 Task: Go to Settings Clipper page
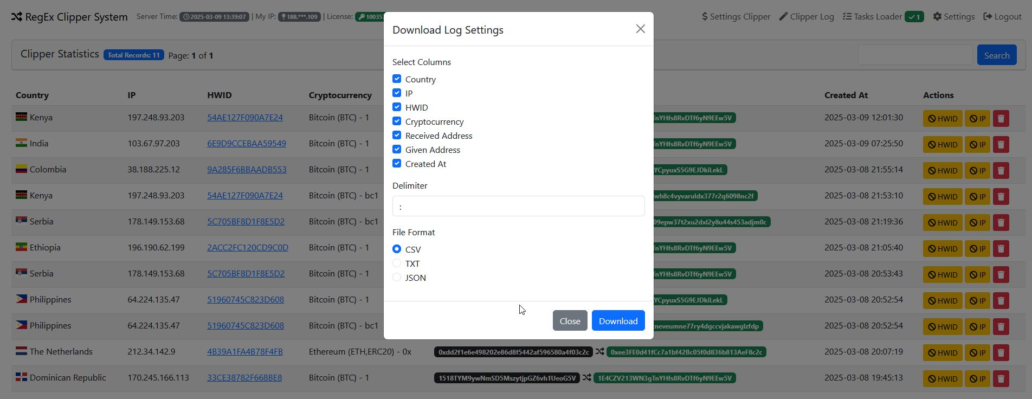[736, 17]
